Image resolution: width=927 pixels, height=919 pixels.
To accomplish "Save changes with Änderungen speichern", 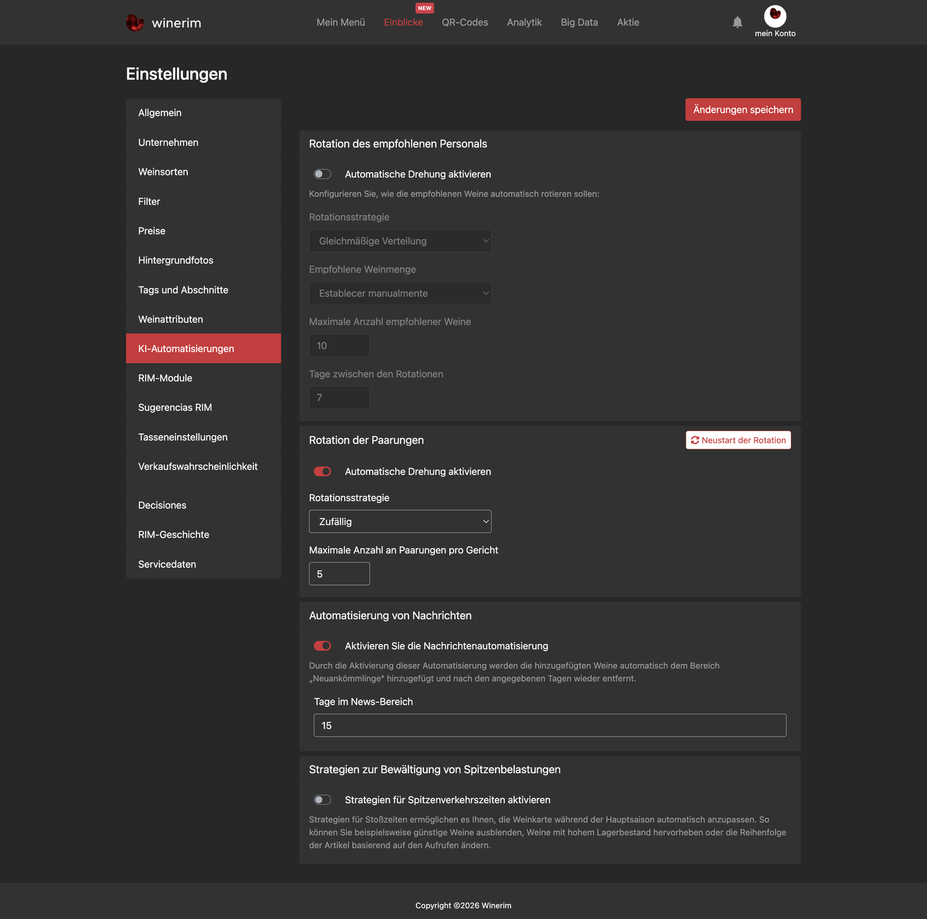I will click(x=743, y=109).
